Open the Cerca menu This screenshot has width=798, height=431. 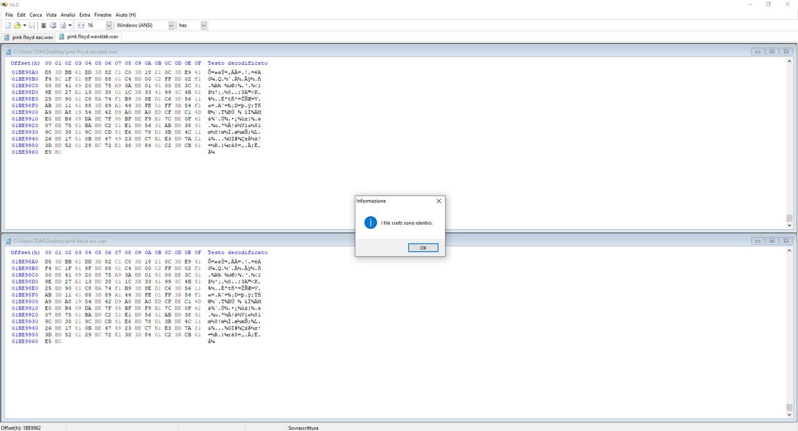tap(36, 14)
